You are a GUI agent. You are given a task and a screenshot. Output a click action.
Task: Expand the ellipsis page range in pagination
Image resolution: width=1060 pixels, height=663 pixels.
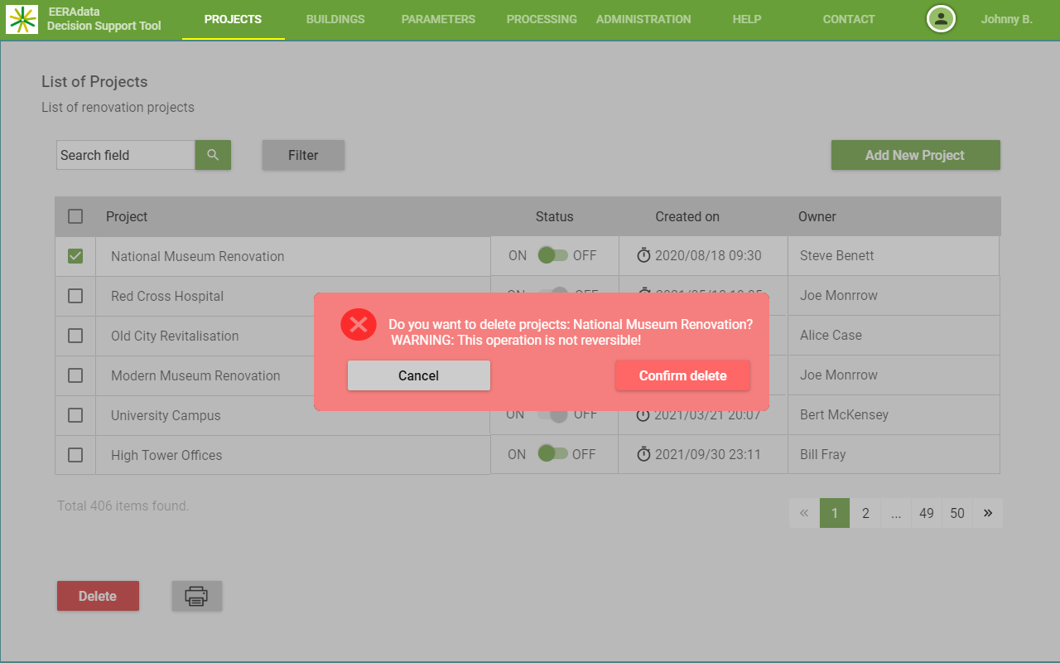click(896, 513)
